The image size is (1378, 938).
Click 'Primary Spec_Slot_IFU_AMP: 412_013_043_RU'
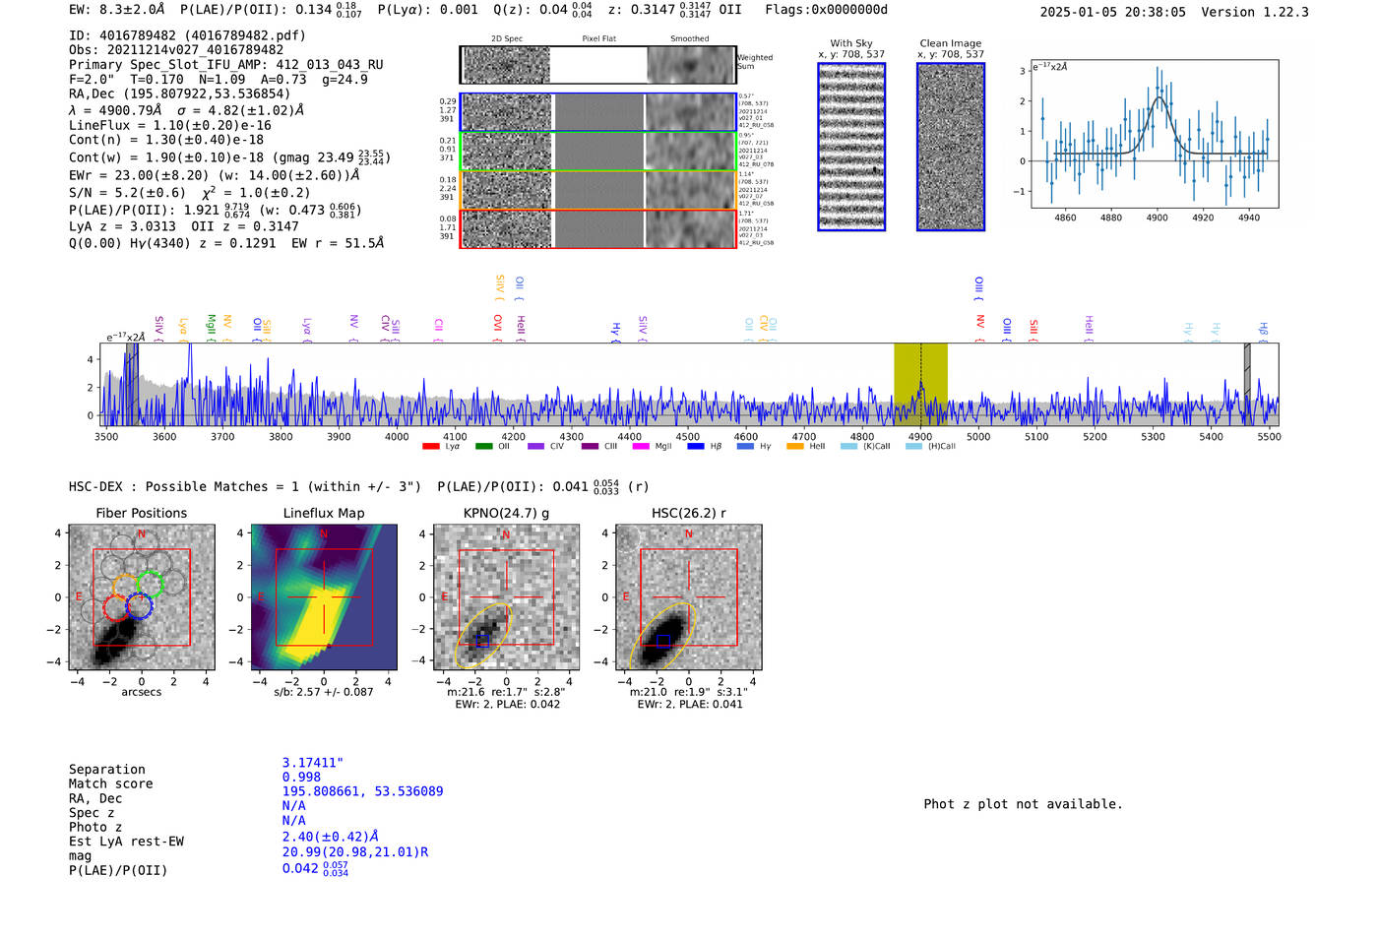click(226, 65)
